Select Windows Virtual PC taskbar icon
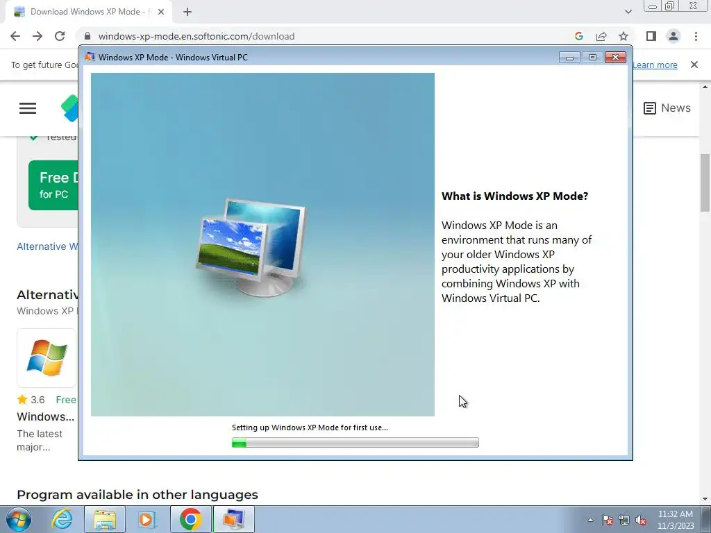This screenshot has width=711, height=533. [233, 519]
